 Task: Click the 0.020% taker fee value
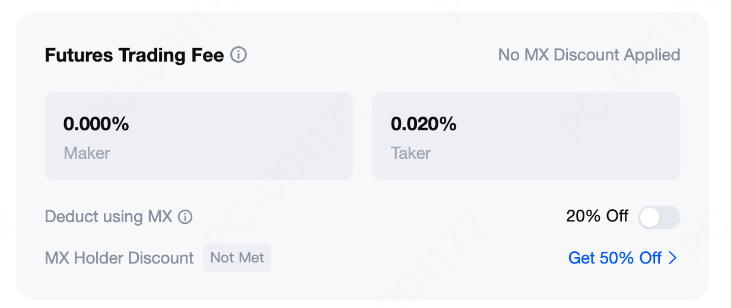424,124
